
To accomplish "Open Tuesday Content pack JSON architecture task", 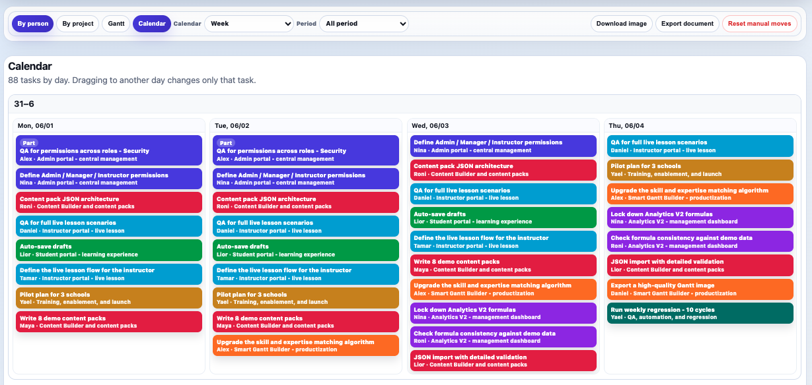I will [x=306, y=202].
